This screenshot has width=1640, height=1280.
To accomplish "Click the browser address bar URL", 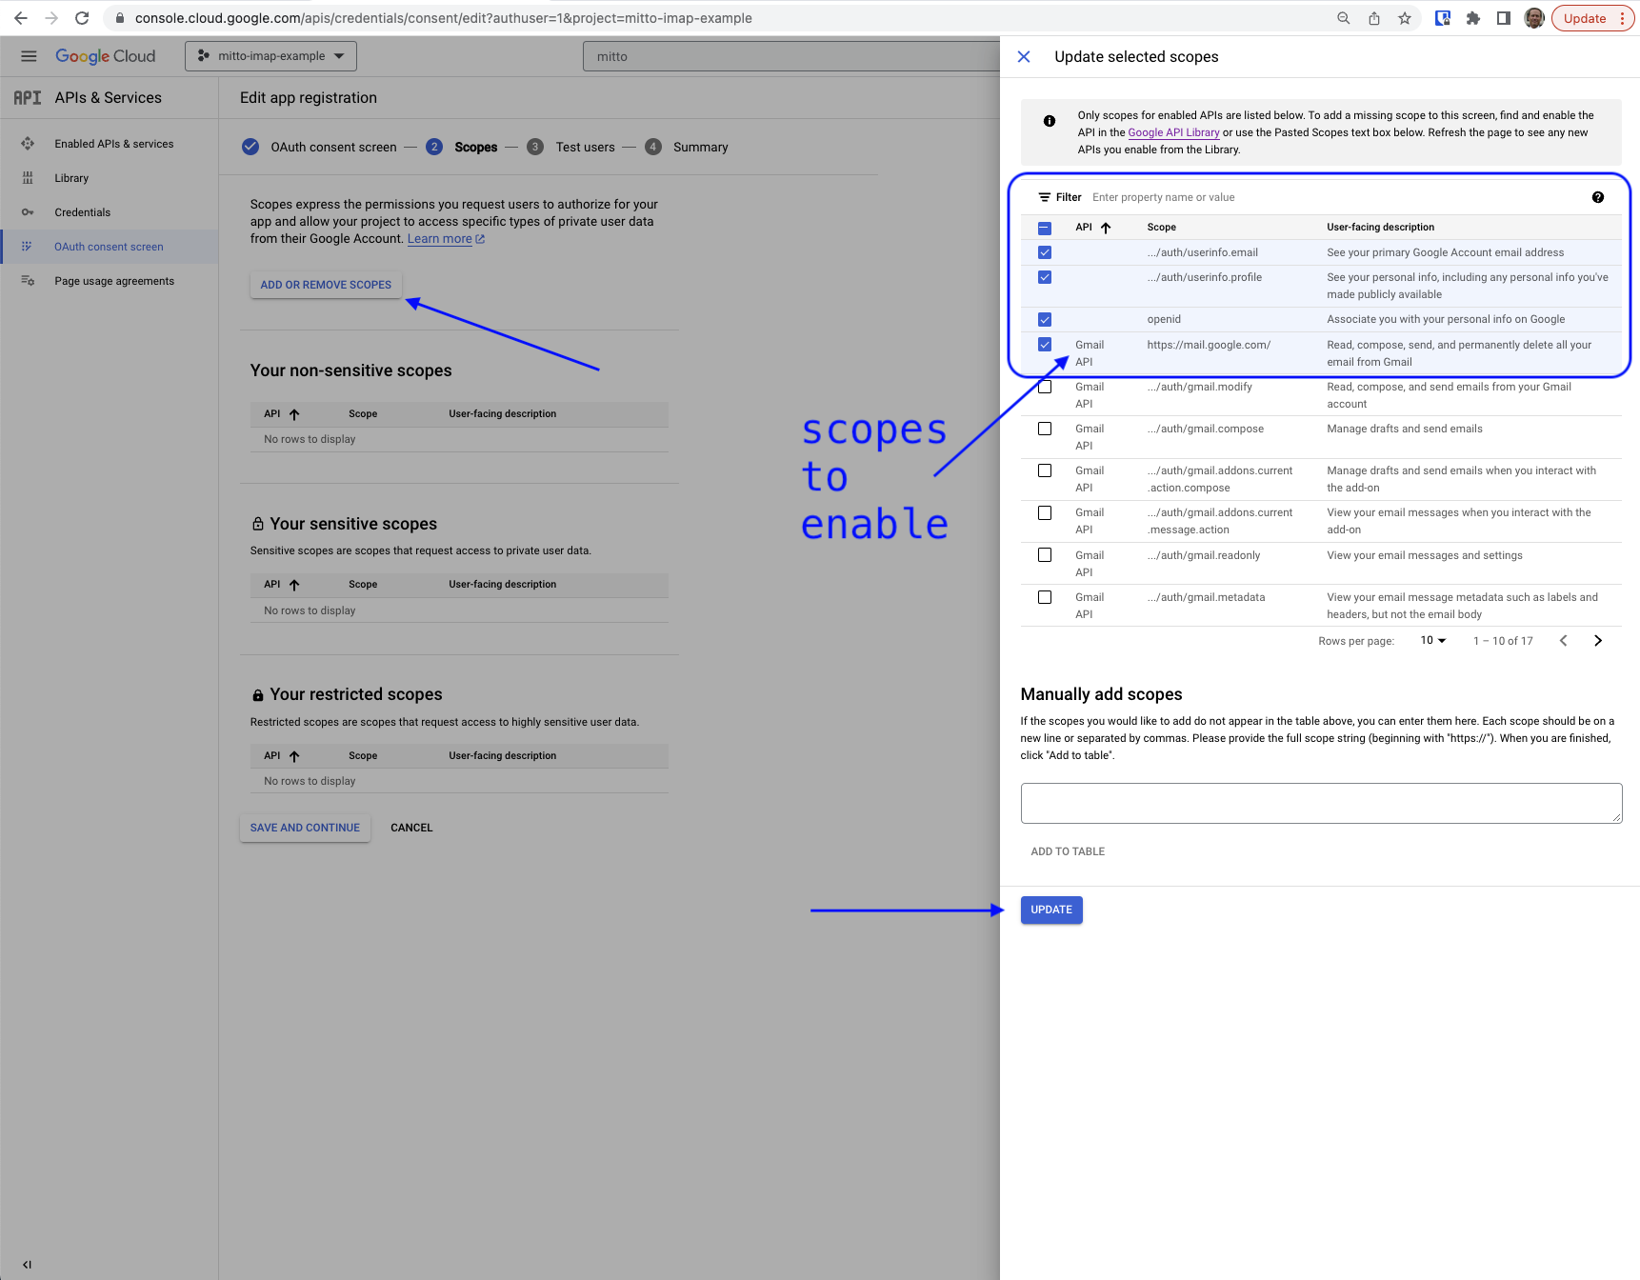I will [443, 18].
